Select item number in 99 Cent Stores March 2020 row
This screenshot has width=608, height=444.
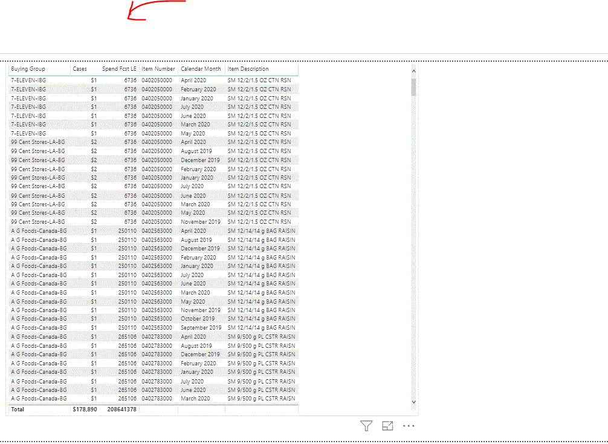(157, 204)
